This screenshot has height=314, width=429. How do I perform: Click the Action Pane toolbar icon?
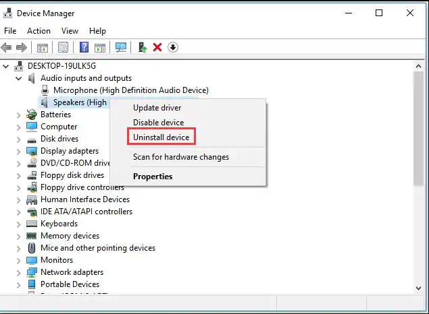[x=100, y=48]
